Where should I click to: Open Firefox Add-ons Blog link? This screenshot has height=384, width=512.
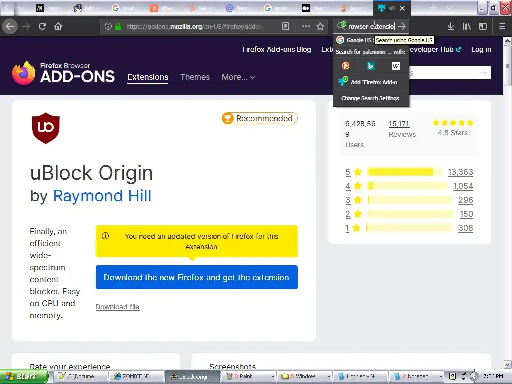[277, 49]
